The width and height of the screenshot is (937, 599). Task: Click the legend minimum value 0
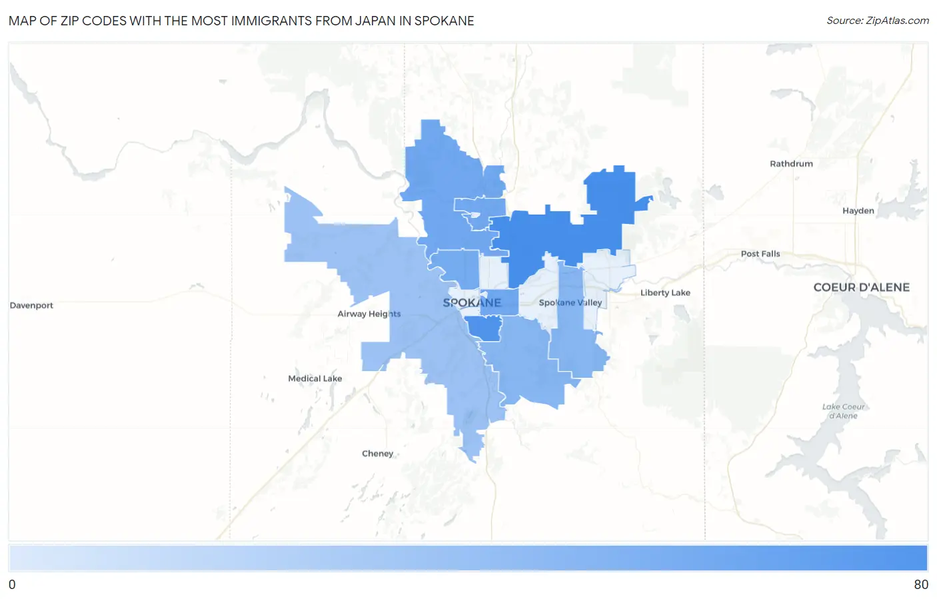[x=12, y=584]
